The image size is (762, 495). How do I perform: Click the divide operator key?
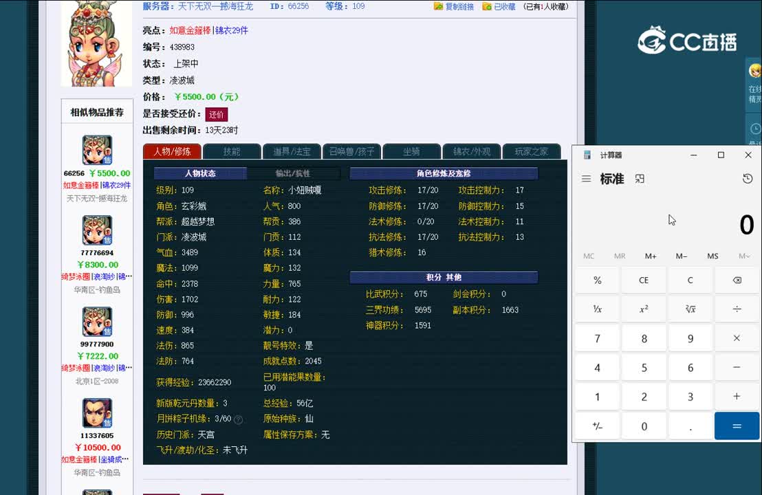pyautogui.click(x=737, y=309)
